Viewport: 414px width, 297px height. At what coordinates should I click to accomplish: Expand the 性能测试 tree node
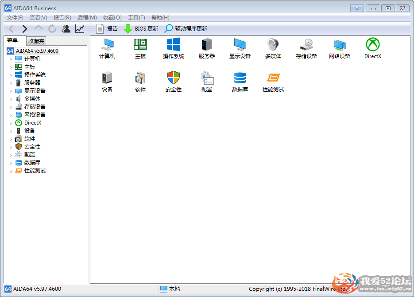pyautogui.click(x=11, y=171)
